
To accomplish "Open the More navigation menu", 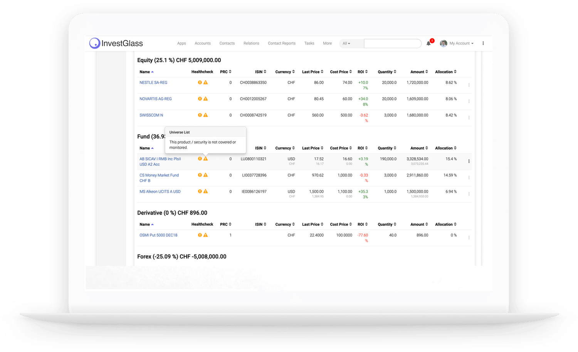I will click(328, 44).
